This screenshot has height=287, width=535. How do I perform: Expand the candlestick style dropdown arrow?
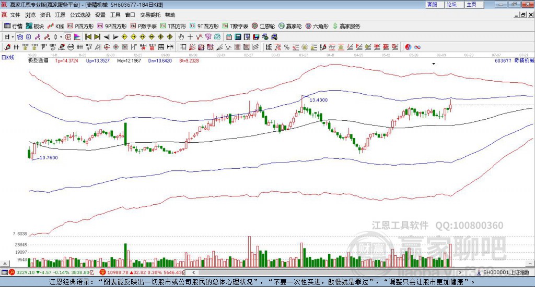[61, 37]
